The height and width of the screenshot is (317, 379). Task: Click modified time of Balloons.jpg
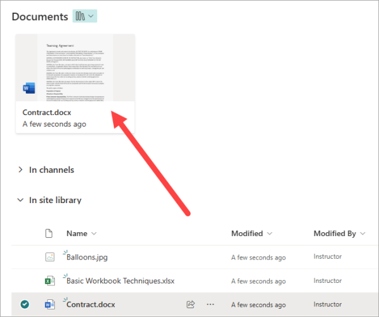tap(258, 258)
